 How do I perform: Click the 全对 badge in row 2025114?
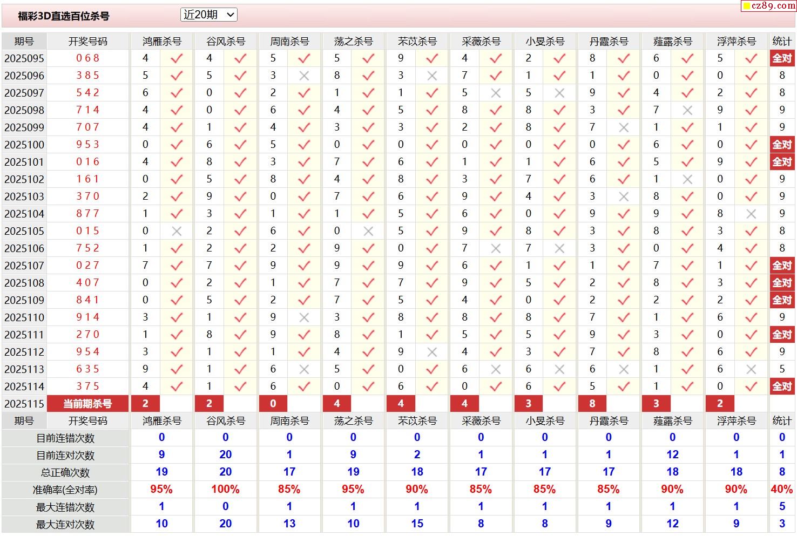coord(782,386)
